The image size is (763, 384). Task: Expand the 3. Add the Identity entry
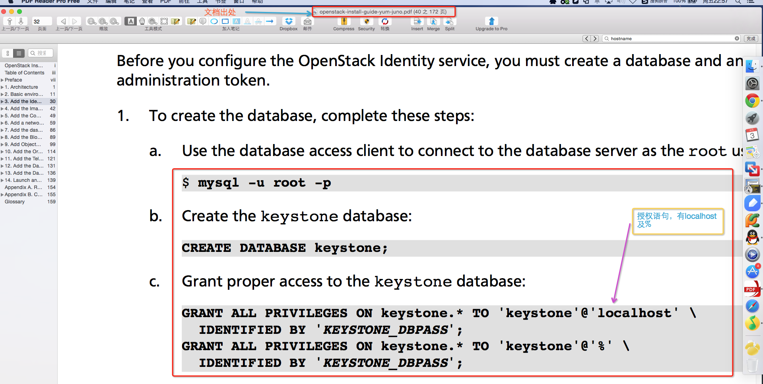pyautogui.click(x=2, y=101)
